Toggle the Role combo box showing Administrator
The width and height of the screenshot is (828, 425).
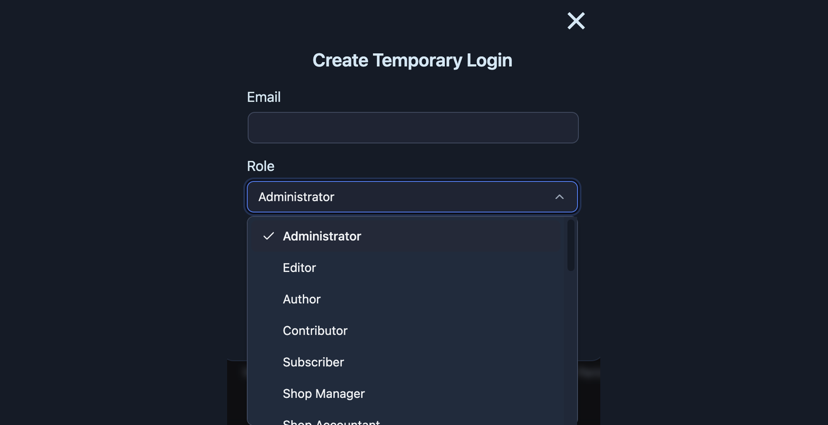412,197
